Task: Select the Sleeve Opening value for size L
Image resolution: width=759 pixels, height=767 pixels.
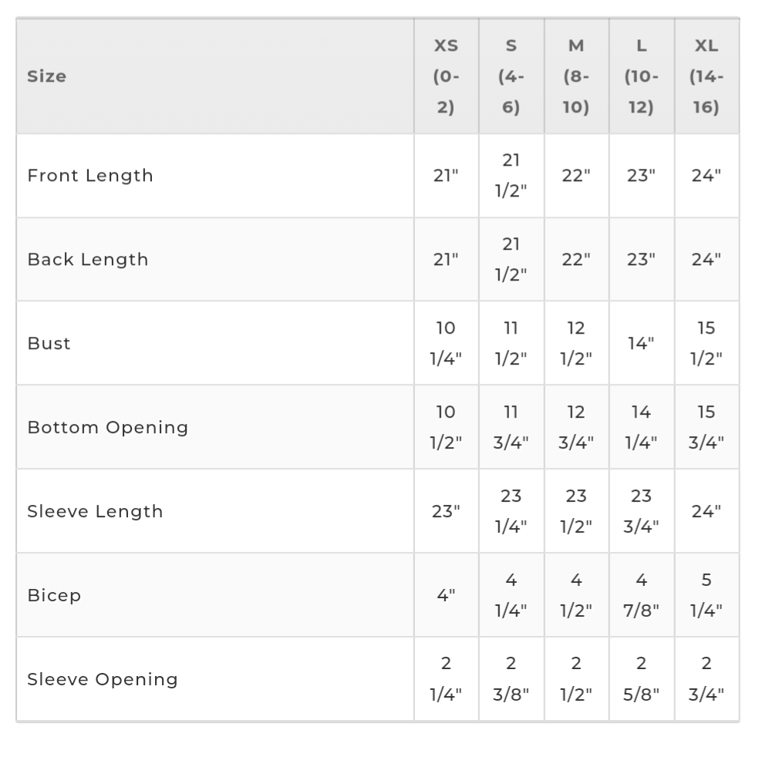Action: [x=641, y=680]
